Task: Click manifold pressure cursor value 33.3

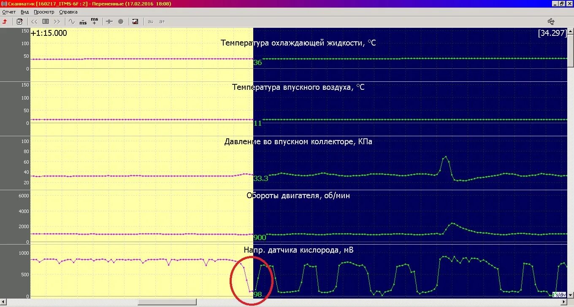Action: pyautogui.click(x=261, y=178)
